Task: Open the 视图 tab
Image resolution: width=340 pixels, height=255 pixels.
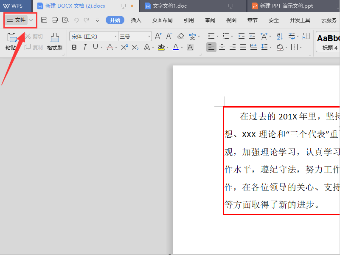Action: (231, 20)
